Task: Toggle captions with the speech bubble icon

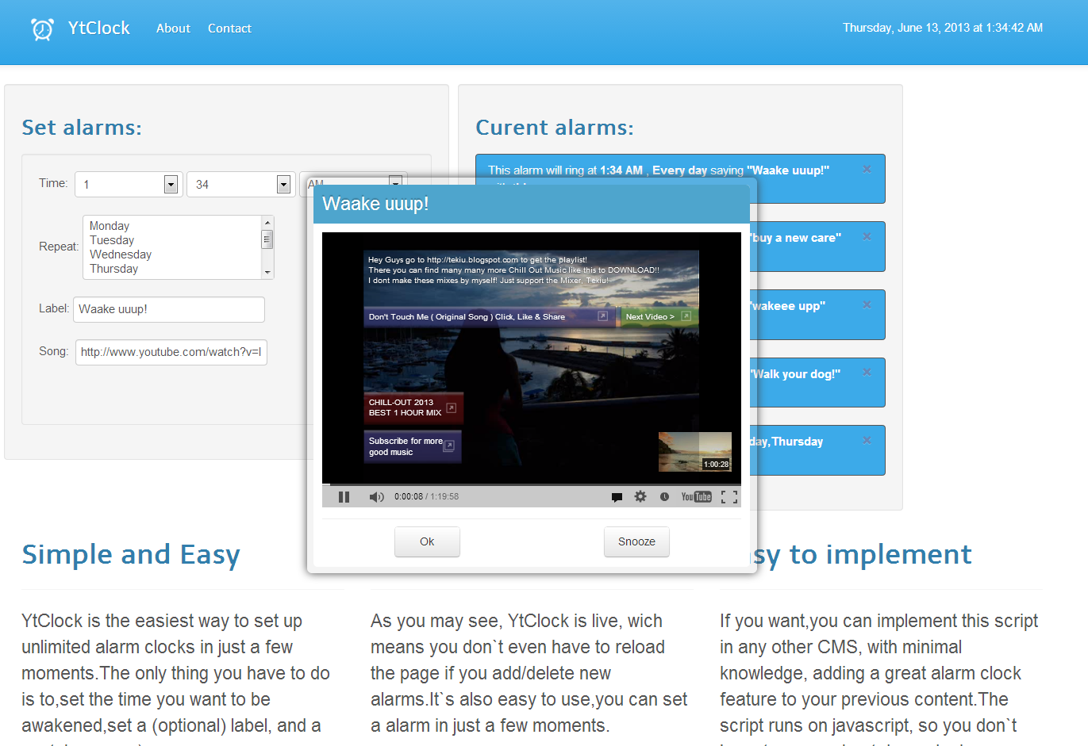Action: 617,496
